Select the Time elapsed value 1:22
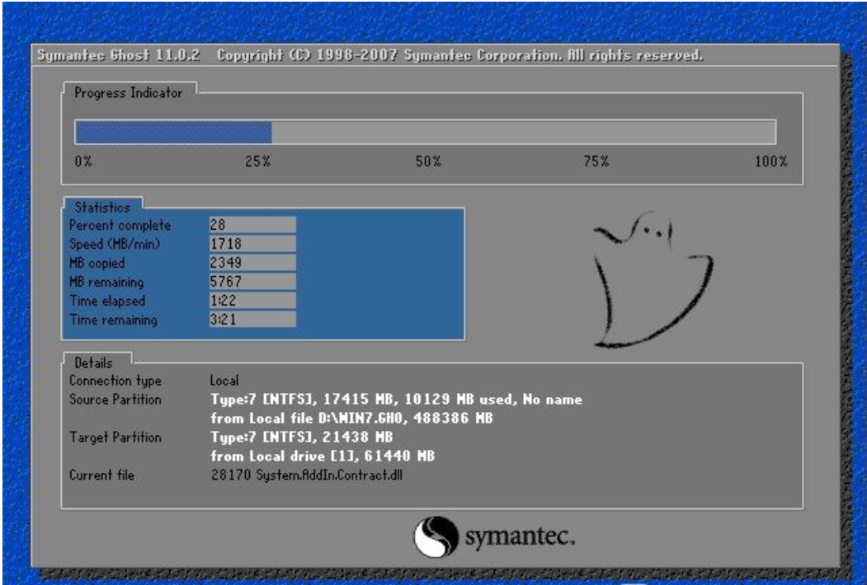 (x=252, y=301)
